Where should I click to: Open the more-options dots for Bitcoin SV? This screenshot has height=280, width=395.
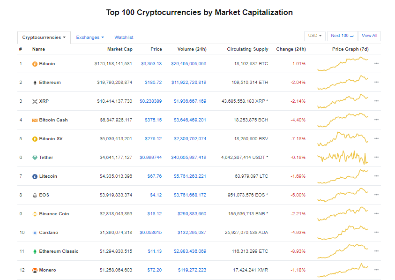pyautogui.click(x=376, y=138)
